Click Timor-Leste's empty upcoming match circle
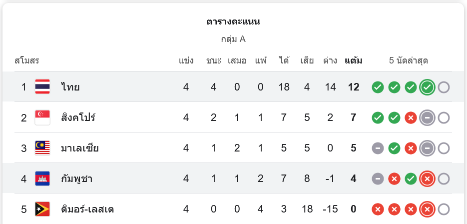 point(444,209)
